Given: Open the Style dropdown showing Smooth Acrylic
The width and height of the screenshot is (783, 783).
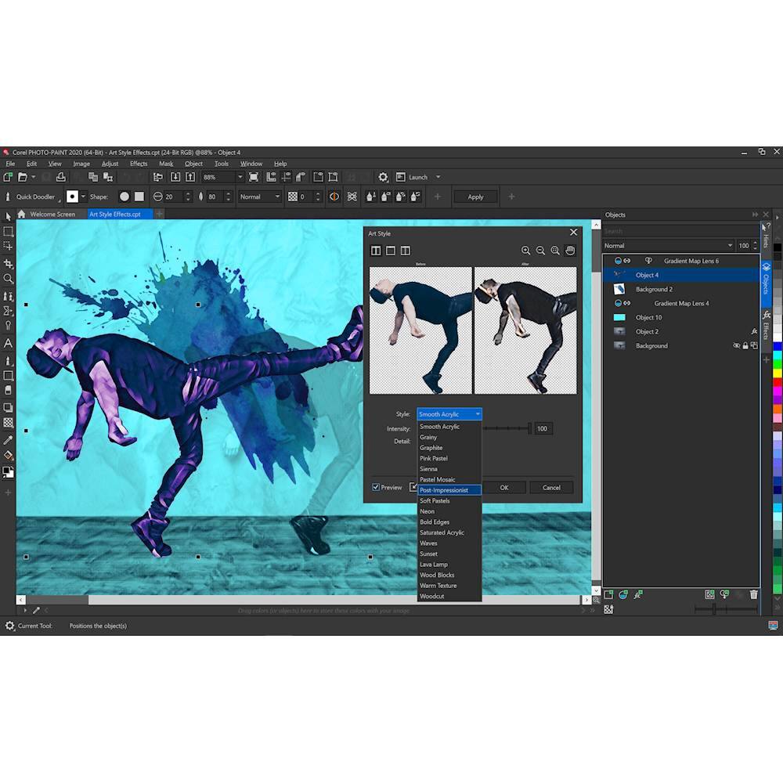Looking at the screenshot, I should click(x=449, y=414).
